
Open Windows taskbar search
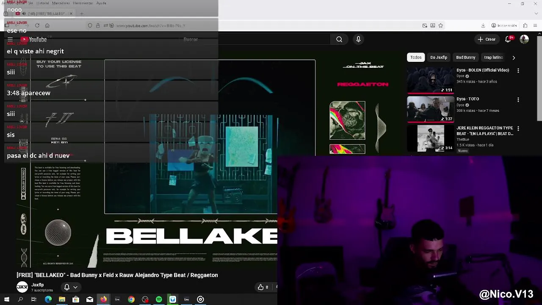pos(20,299)
